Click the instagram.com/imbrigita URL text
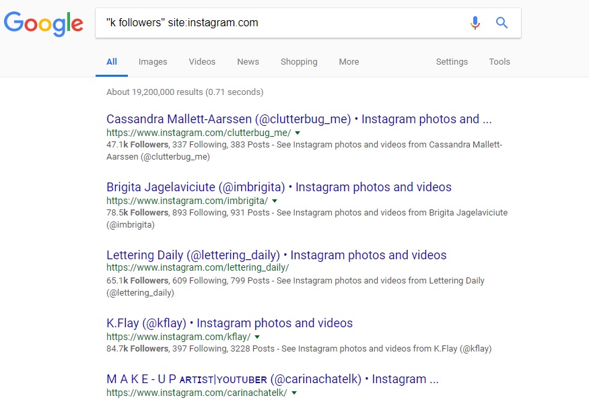This screenshot has width=589, height=400. [187, 201]
